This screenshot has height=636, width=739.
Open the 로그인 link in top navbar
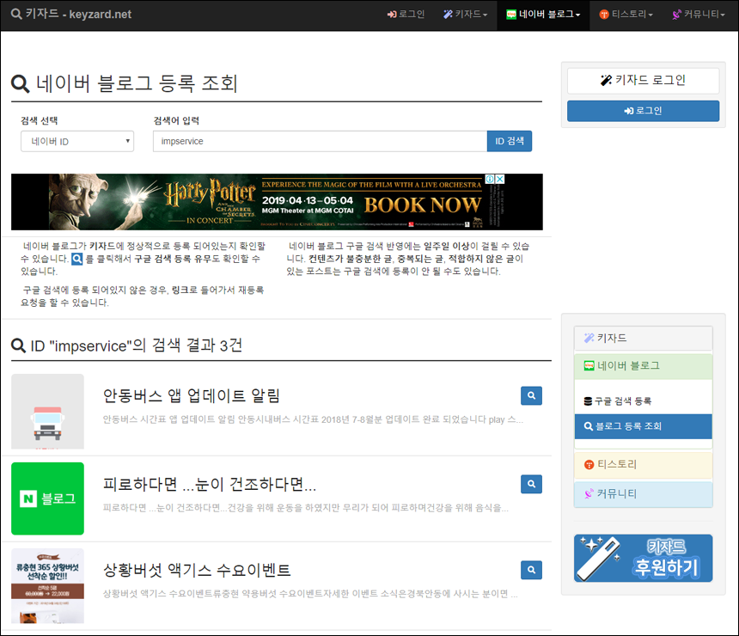(406, 14)
